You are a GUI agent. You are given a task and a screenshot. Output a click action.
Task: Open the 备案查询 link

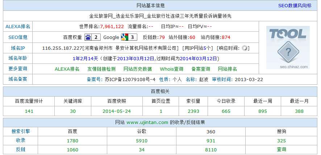coord(201,69)
